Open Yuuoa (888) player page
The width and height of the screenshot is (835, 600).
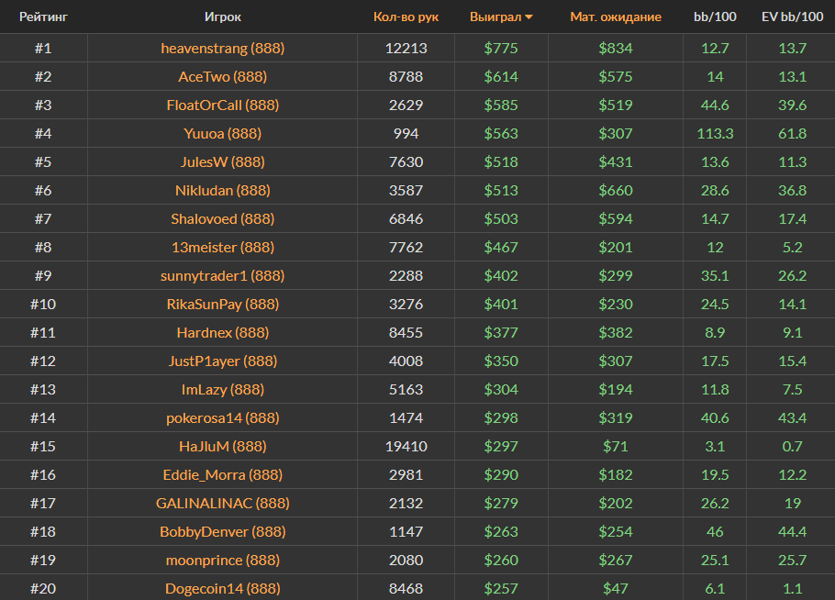click(x=222, y=133)
